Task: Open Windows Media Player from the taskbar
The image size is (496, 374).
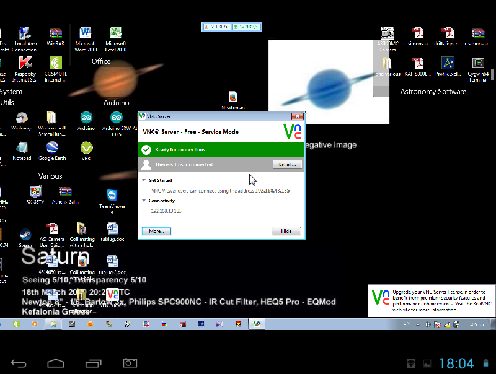Action: (x=35, y=324)
